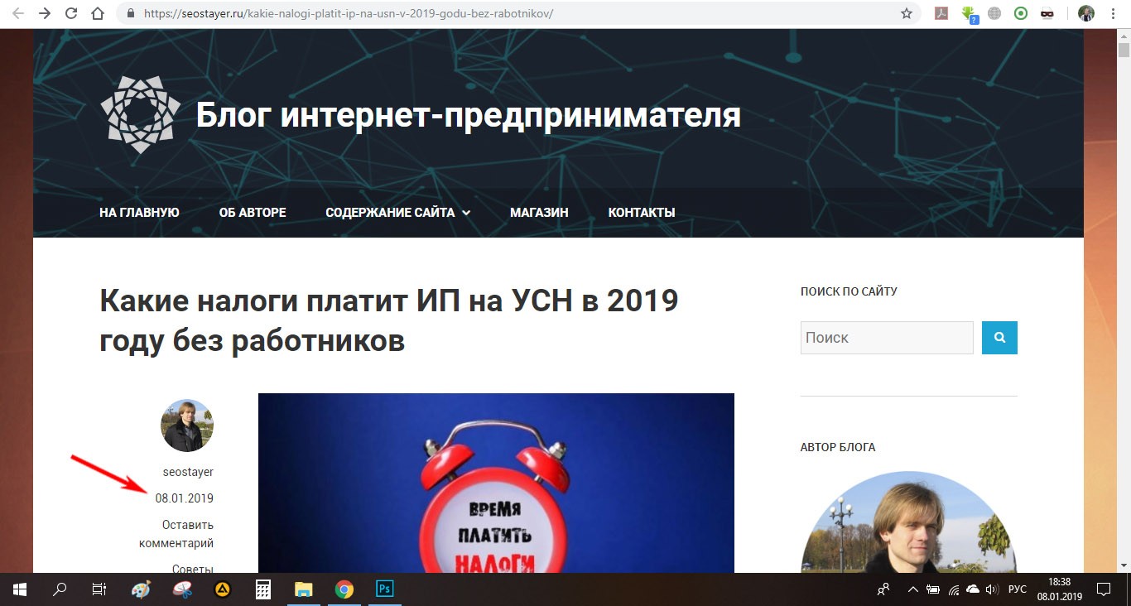Open the МАГАЗИН menu item
This screenshot has height=606, width=1131.
[x=539, y=213]
